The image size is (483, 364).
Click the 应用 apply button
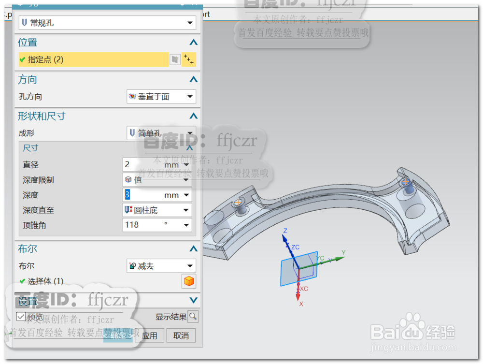[150, 335]
